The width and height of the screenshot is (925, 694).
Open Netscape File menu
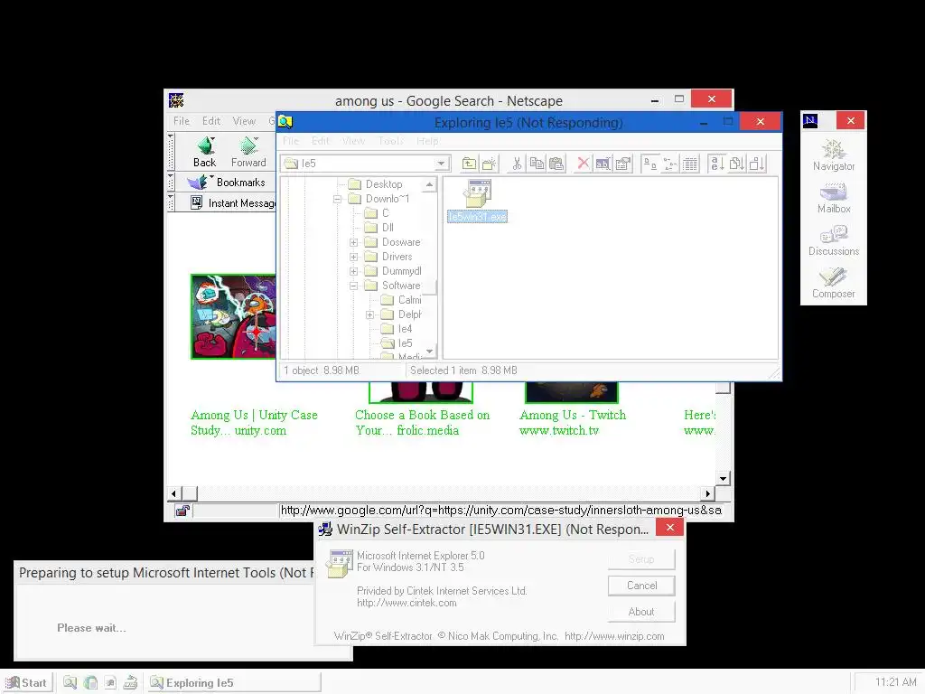coord(181,121)
